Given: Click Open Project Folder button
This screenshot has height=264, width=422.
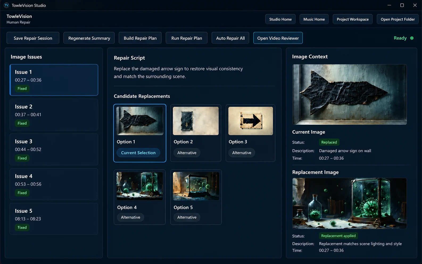Looking at the screenshot, I should (x=398, y=19).
